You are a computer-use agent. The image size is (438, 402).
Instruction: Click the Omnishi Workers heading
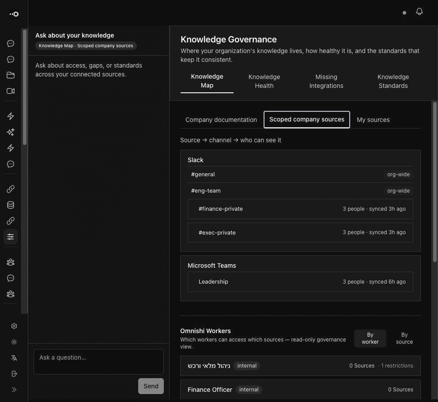(x=206, y=331)
